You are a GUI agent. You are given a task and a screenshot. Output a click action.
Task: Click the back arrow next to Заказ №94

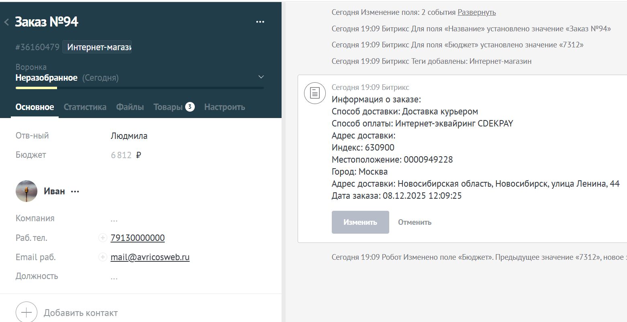(6, 22)
